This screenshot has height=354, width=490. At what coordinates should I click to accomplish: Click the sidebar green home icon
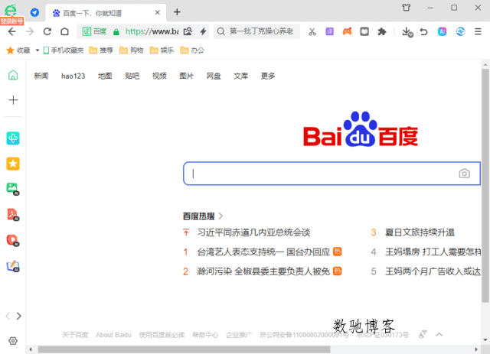[x=13, y=75]
